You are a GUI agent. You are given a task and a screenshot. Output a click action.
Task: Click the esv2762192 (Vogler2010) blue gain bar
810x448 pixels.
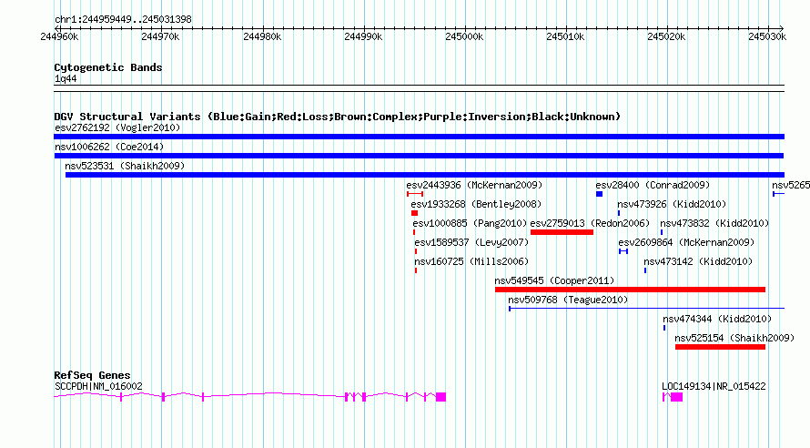pyautogui.click(x=419, y=137)
